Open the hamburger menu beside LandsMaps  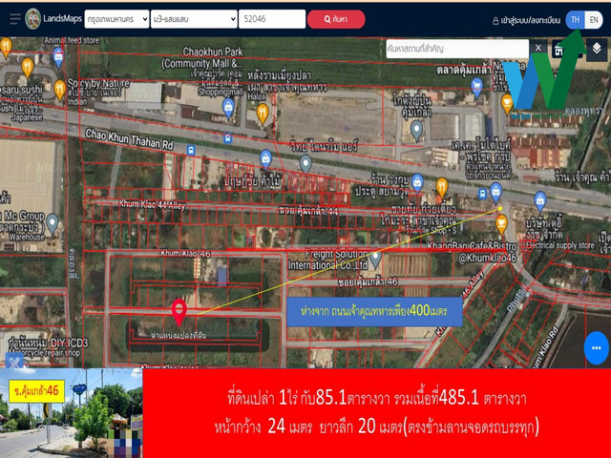[x=14, y=19]
